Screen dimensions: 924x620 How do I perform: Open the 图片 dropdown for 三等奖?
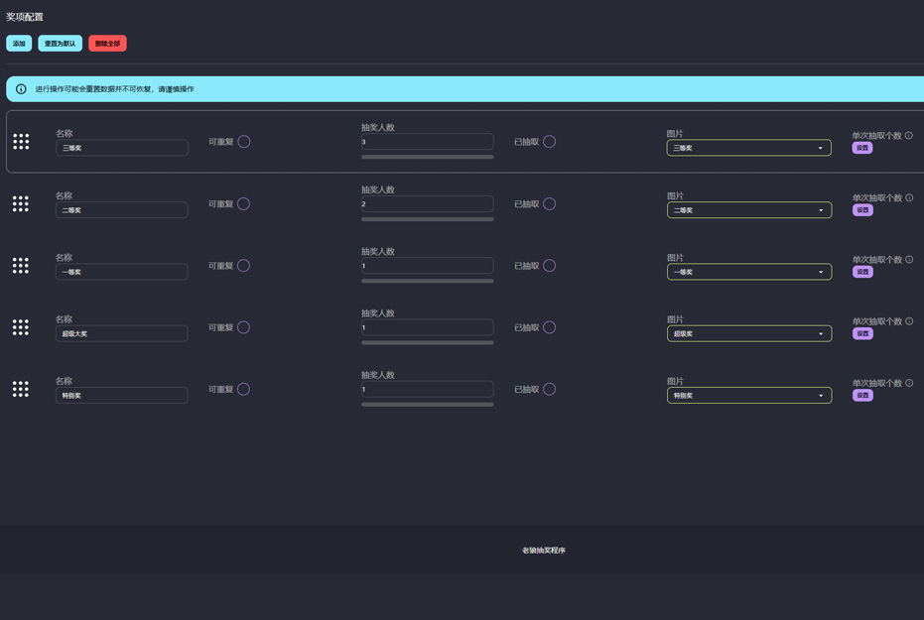pos(748,148)
